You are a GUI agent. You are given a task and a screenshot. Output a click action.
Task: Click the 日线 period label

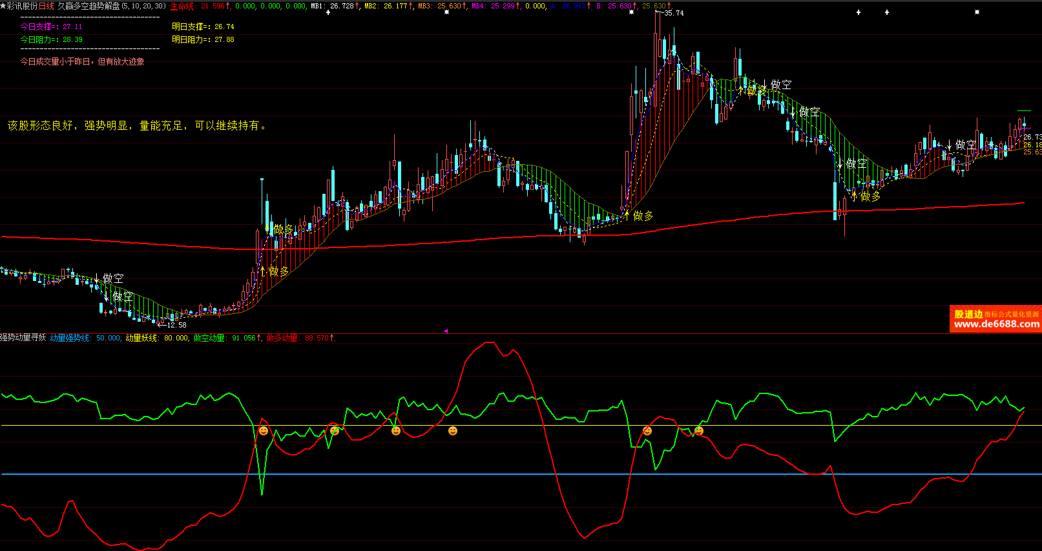(x=47, y=6)
